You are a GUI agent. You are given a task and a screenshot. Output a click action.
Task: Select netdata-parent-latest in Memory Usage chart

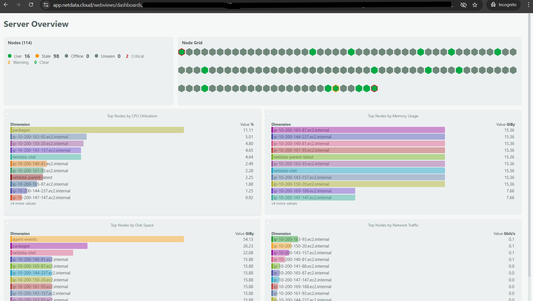coord(293,157)
